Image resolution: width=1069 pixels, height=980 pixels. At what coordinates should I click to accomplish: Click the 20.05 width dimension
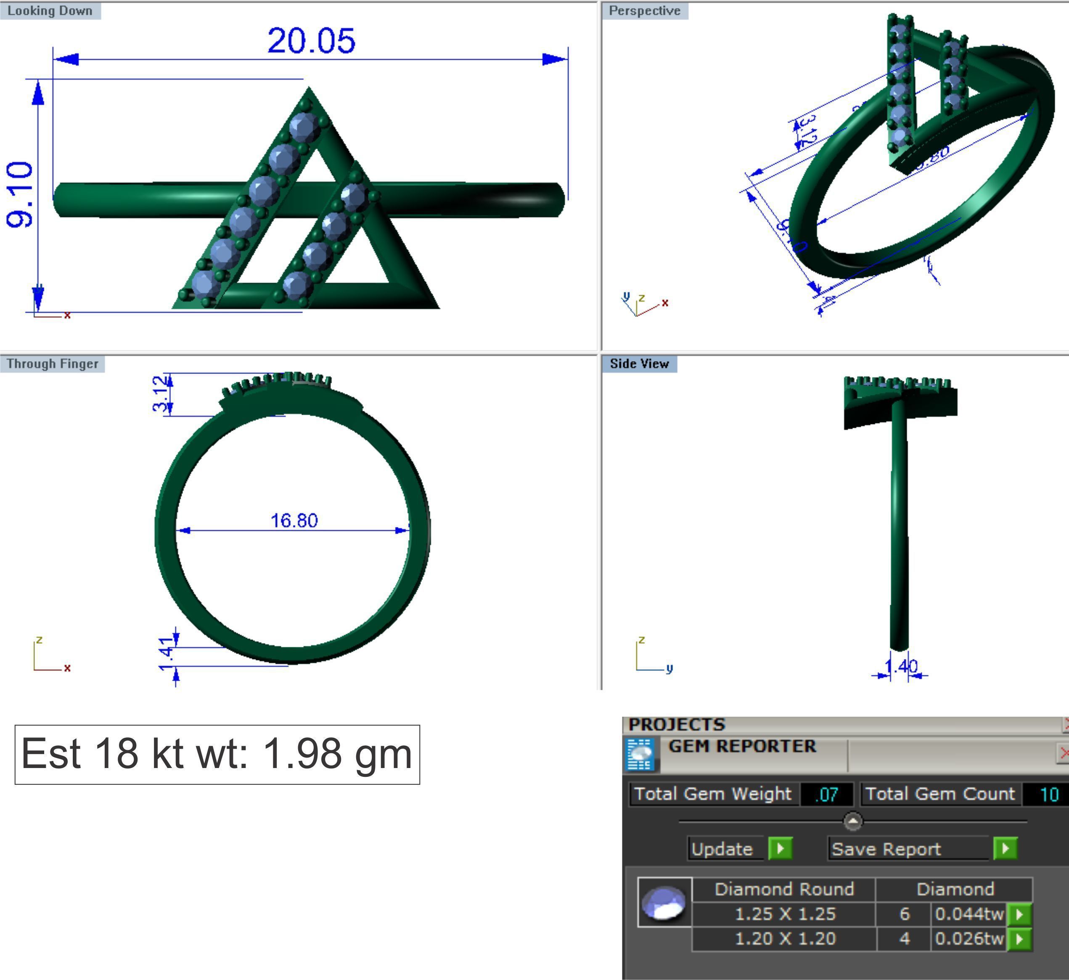pyautogui.click(x=311, y=40)
